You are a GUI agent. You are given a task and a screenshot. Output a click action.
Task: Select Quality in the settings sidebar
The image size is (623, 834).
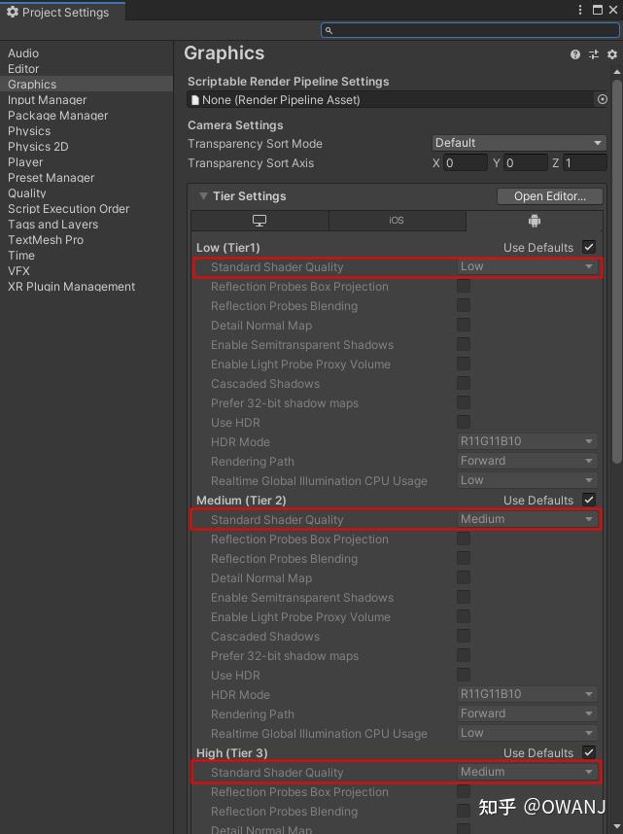(x=27, y=193)
